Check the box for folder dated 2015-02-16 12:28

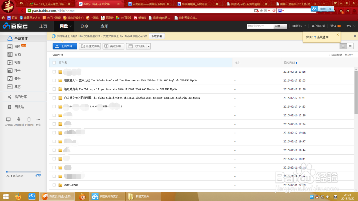(54, 115)
